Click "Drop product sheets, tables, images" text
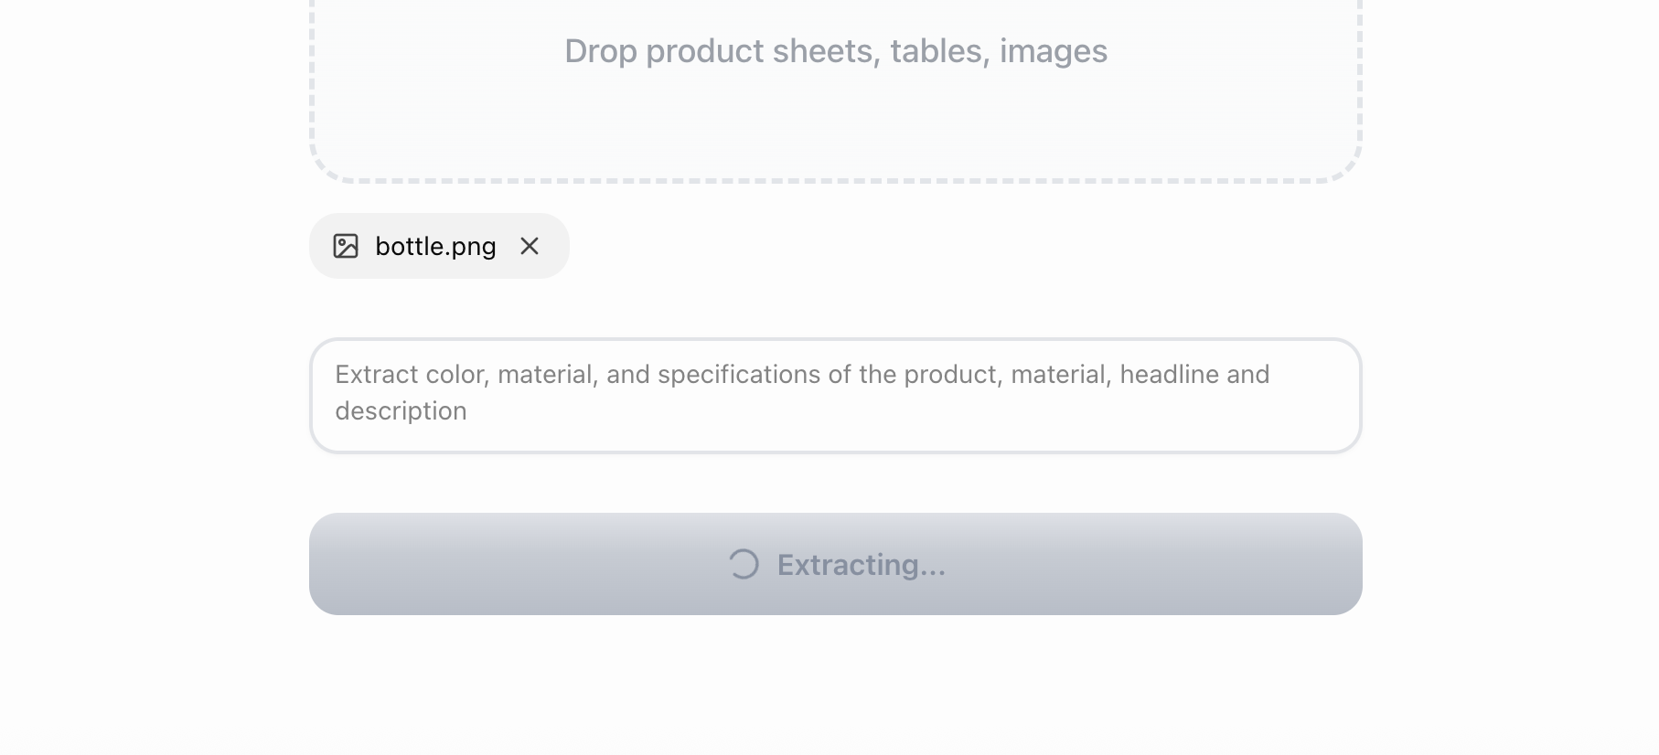Viewport: 1659px width, 755px height. pos(835,51)
